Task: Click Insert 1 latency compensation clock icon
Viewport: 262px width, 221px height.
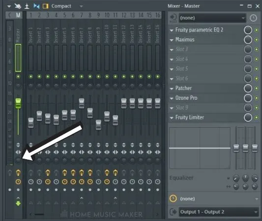Action: 31,182
